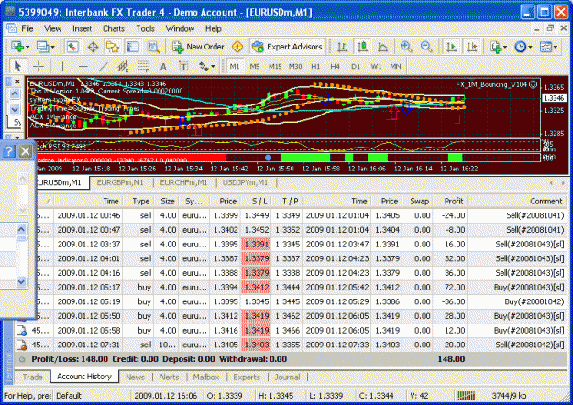
Task: Select the H1 timeframe button
Action: click(315, 67)
